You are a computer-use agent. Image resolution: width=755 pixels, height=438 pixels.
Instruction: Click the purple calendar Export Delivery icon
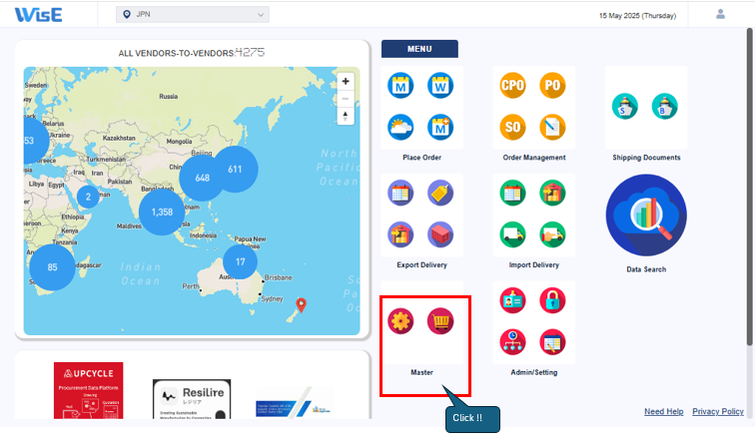pos(400,193)
